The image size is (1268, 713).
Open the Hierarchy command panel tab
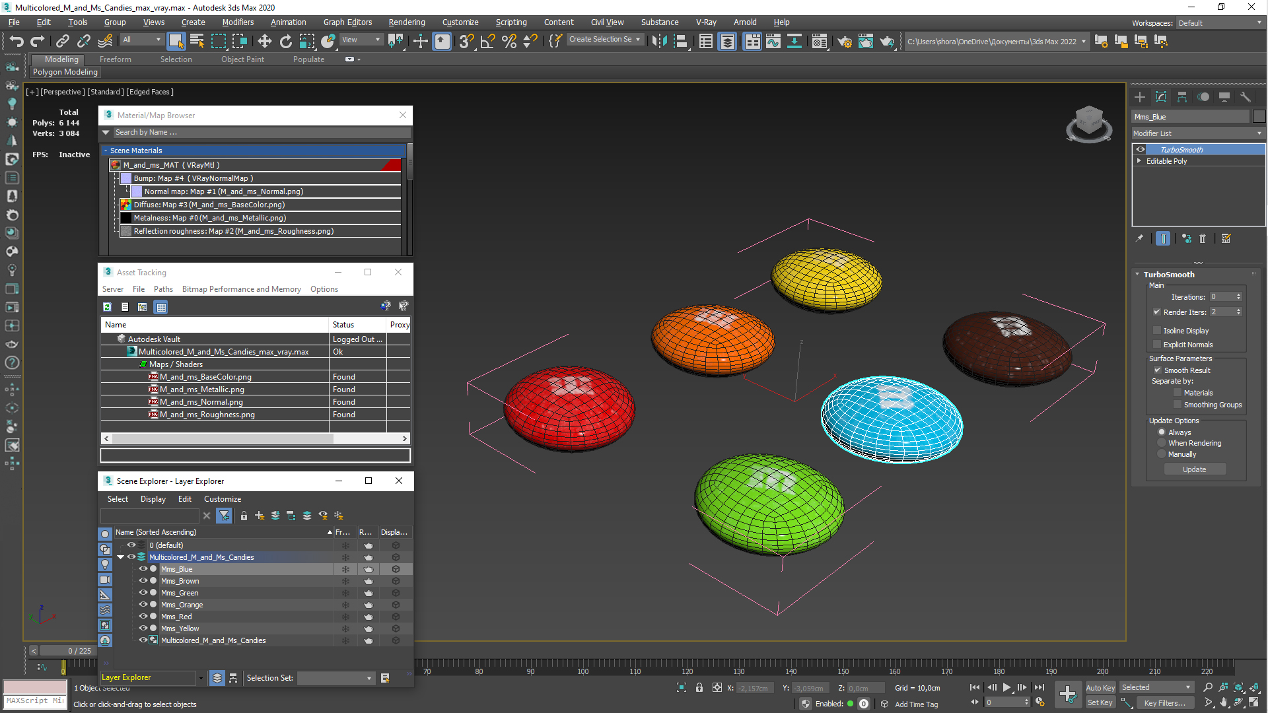click(1182, 97)
